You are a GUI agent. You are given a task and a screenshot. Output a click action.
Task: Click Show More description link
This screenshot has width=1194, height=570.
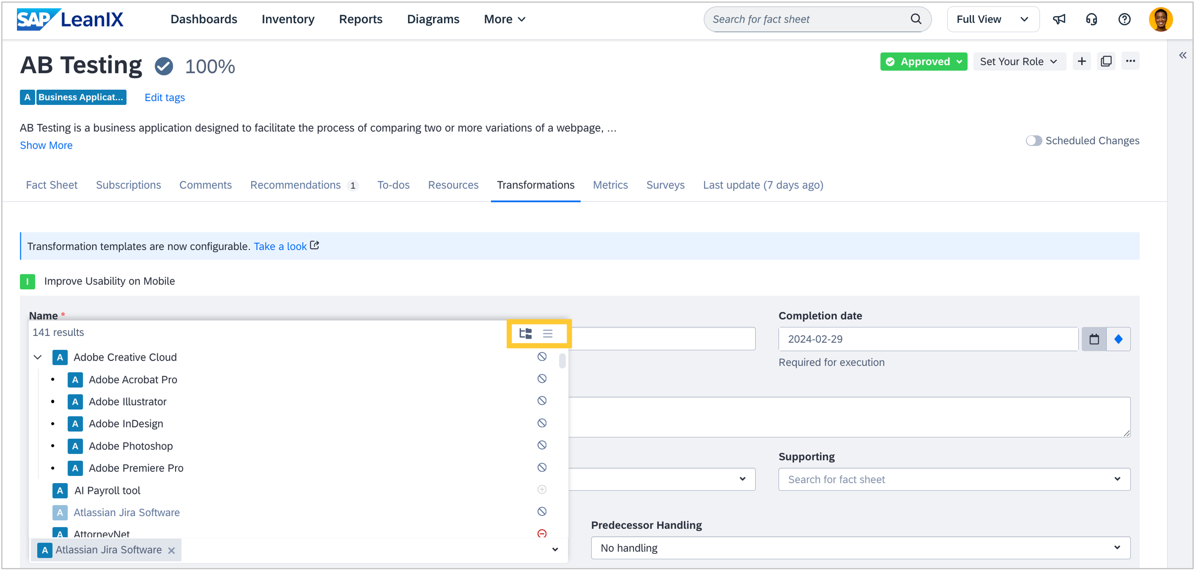(x=46, y=145)
